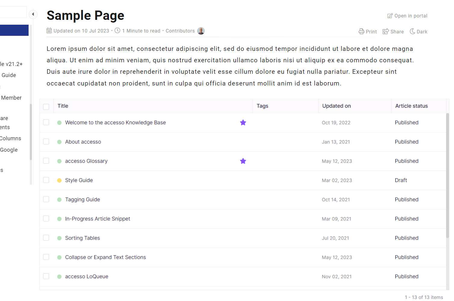Sort by the Updated on column header
The image size is (454, 301).
[336, 106]
